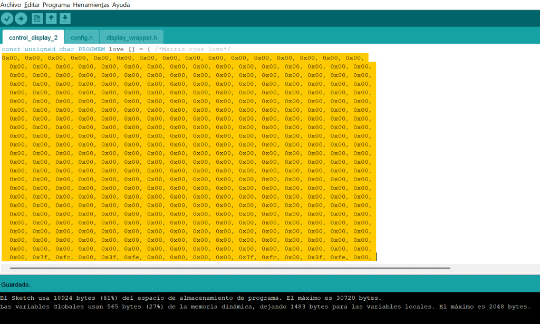Click the last '0xfe' value in the bottom row
This screenshot has width=540, height=324.
pos(338,257)
